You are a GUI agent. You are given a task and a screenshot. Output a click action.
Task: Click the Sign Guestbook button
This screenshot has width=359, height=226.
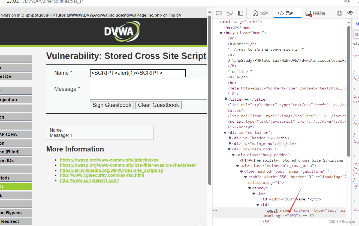(112, 105)
